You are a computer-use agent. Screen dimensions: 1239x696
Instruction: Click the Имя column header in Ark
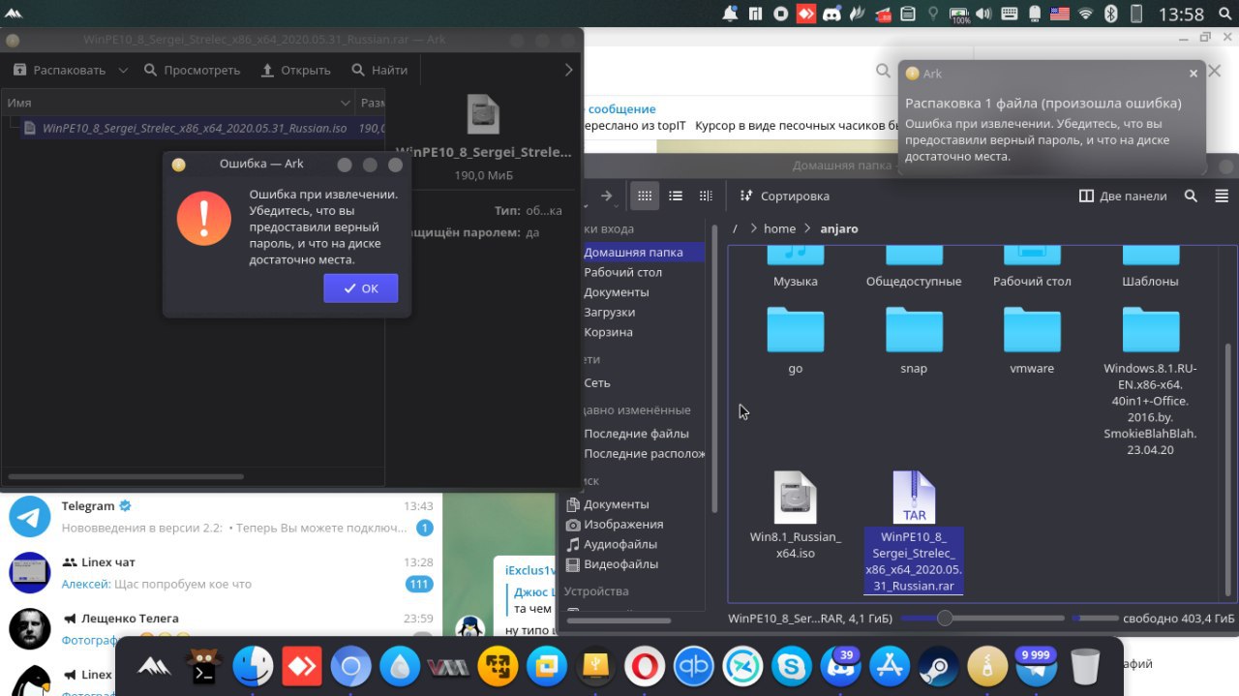178,103
